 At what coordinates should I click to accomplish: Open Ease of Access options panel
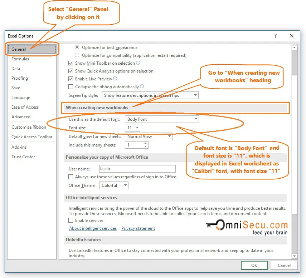[x=25, y=107]
